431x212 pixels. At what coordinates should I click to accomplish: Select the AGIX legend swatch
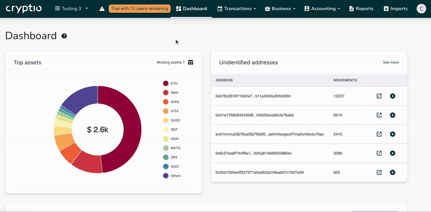pyautogui.click(x=166, y=166)
